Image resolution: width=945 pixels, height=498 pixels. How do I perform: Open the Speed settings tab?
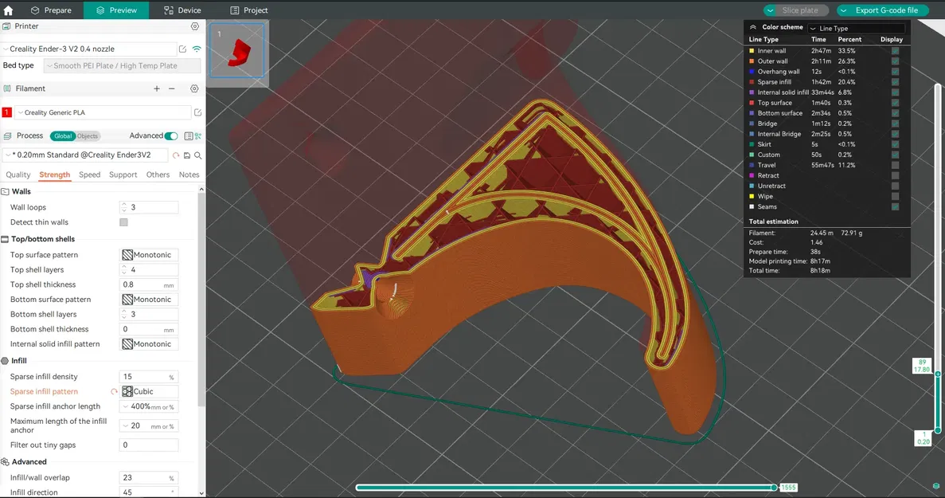tap(90, 174)
